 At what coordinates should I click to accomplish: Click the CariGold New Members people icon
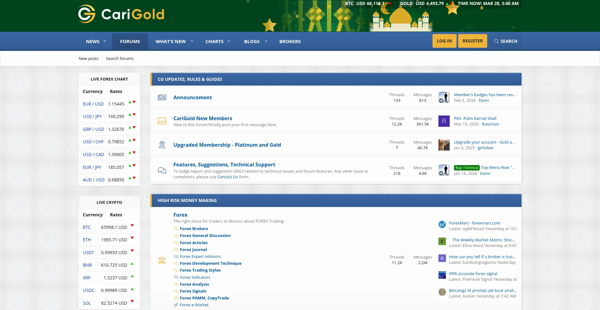(162, 121)
